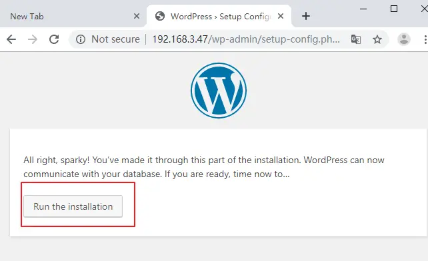Bookmark this page with the star icon
Screen dimensions: 428x261
point(377,39)
